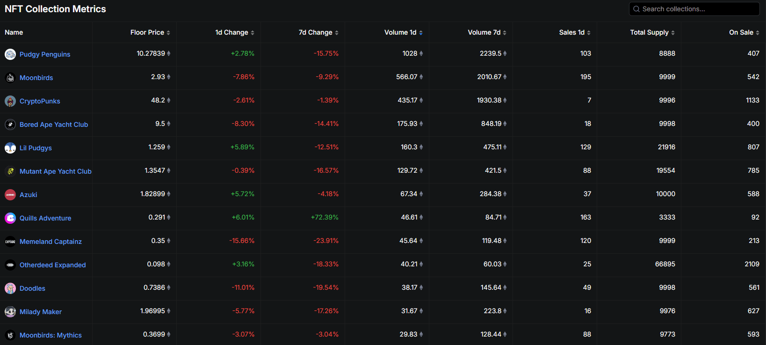Viewport: 766px width, 345px height.
Task: Select the 163 sales value for Quills Adventure
Action: [x=585, y=217]
